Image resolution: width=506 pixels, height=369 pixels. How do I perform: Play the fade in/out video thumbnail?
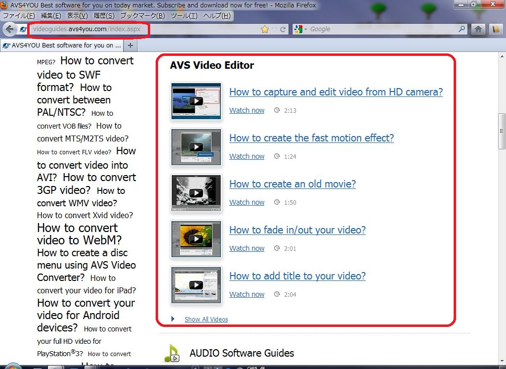[x=196, y=239]
